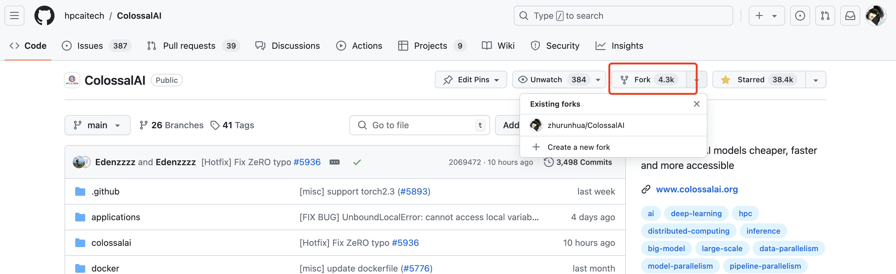Open the Add file button
Screen dimensions: 896x274
pos(508,125)
